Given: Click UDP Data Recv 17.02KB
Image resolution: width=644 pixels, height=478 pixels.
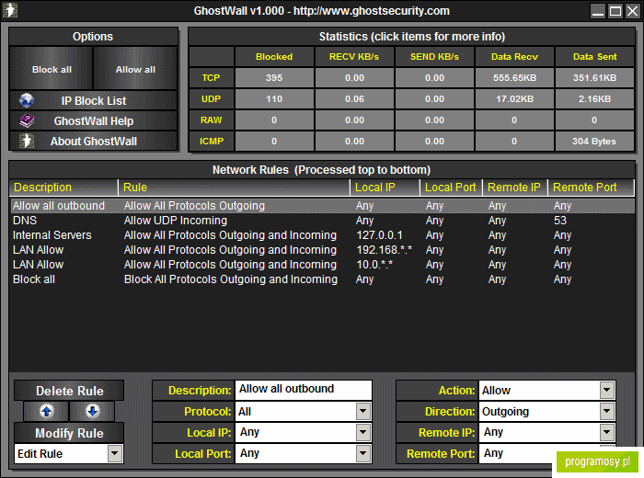Looking at the screenshot, I should click(x=514, y=99).
